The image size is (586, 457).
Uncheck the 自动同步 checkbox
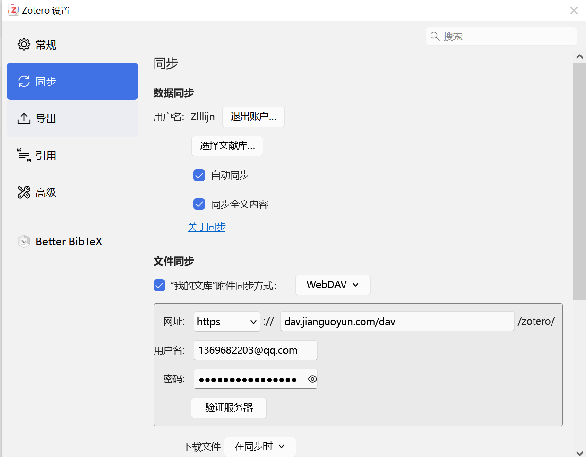(x=199, y=175)
